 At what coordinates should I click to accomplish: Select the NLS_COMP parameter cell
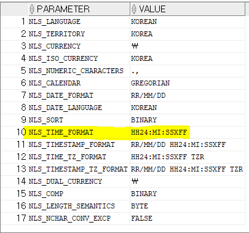pyautogui.click(x=79, y=194)
